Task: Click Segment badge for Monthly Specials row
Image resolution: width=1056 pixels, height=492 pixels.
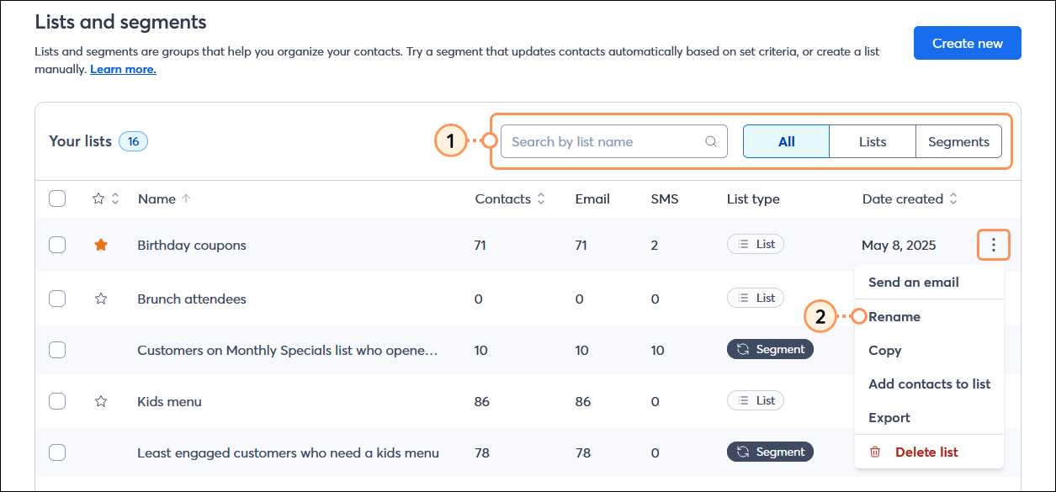Action: click(770, 349)
